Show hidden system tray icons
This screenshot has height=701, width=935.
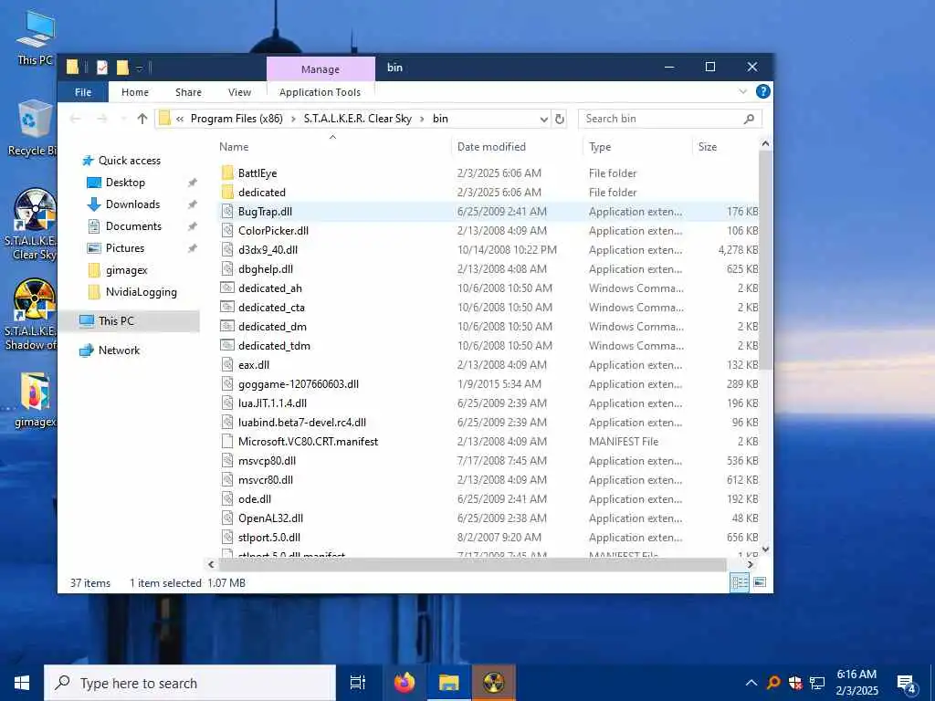point(751,683)
